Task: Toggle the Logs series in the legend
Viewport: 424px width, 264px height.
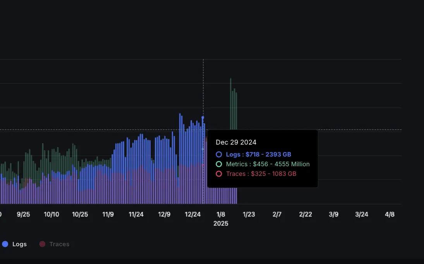Action: point(14,244)
